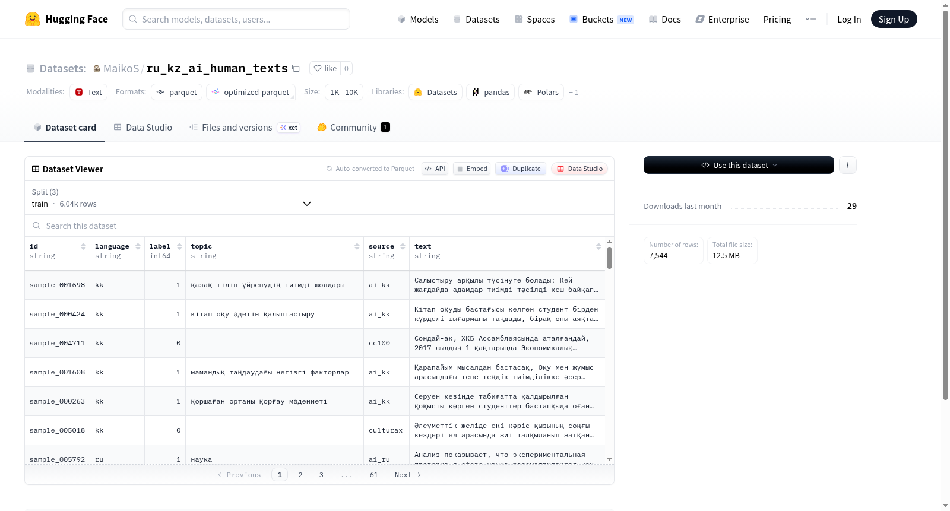Screen dimensions: 950x511
Task: Click the Duplicate button
Action: pos(521,169)
